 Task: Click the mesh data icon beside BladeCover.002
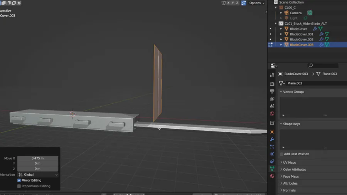point(327,39)
